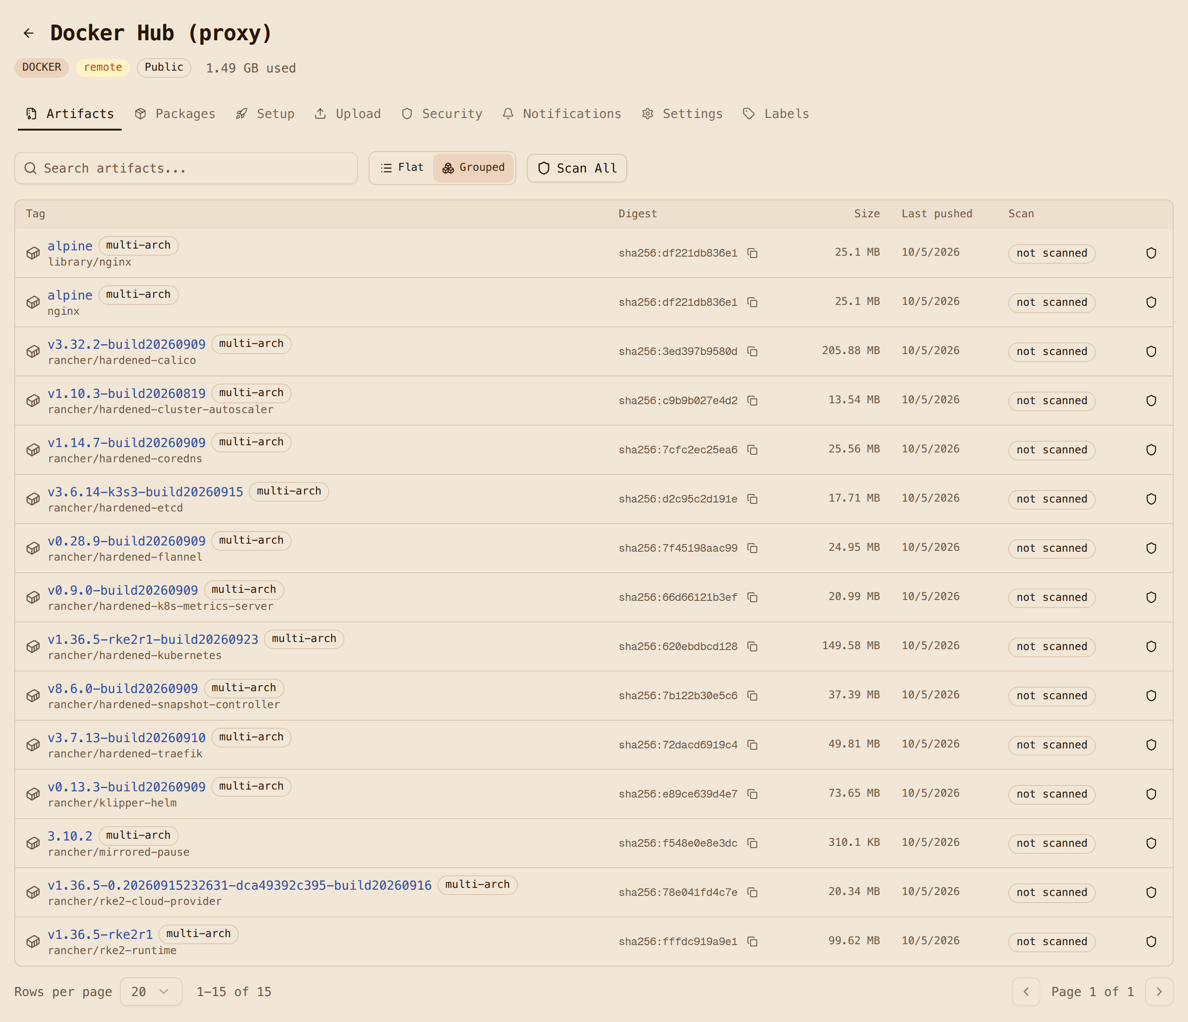Copy digest of rancher/hardened-etcd
The height and width of the screenshot is (1022, 1188).
click(x=752, y=499)
